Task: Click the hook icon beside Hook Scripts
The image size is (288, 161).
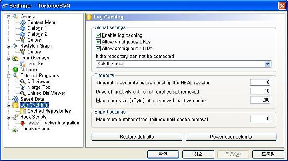Action: (x=16, y=117)
